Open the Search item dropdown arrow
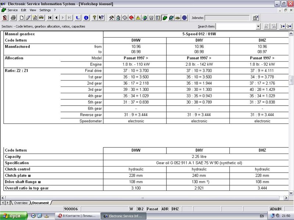Image resolution: width=294 pixels, height=220 pixels. (258, 26)
